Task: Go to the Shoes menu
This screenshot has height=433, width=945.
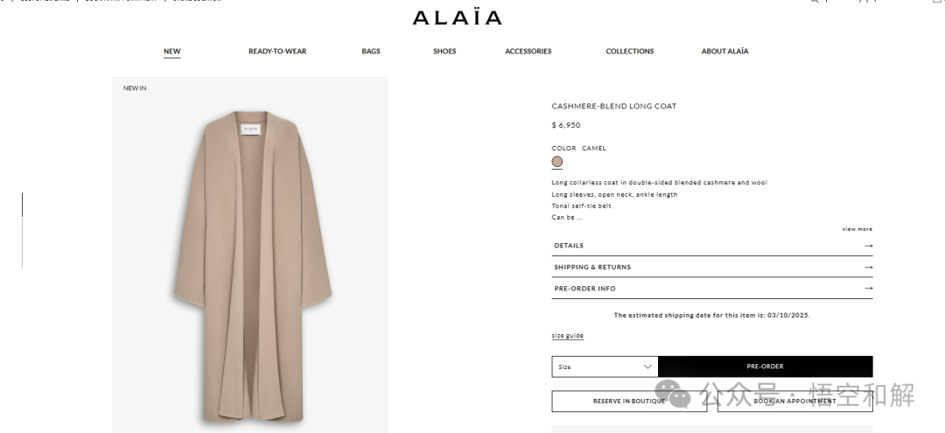Action: [444, 52]
